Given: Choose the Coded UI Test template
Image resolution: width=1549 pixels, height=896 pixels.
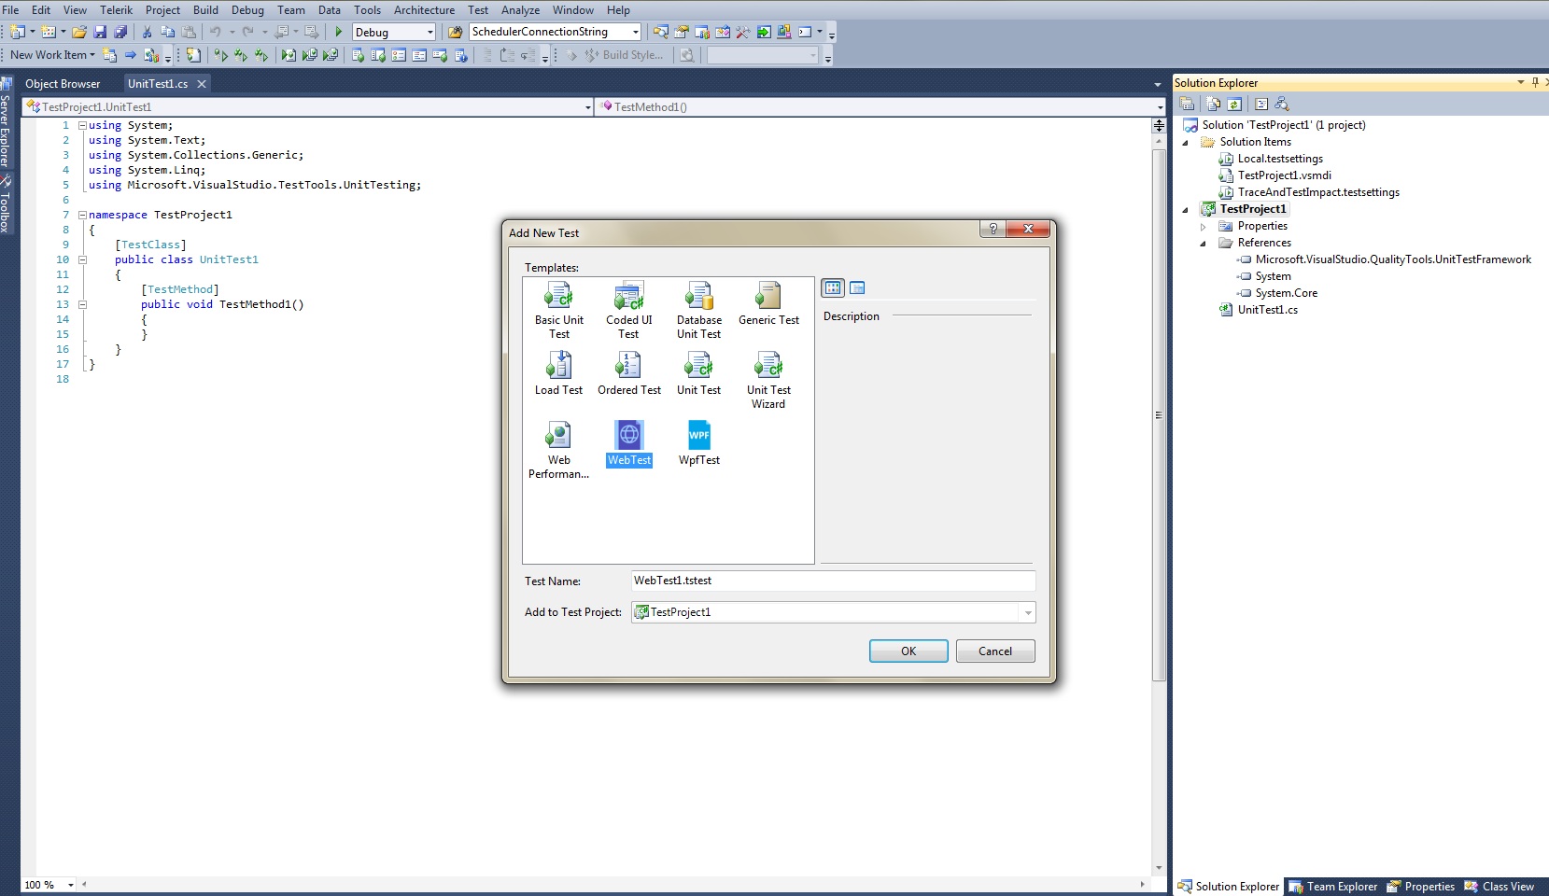Looking at the screenshot, I should [628, 311].
